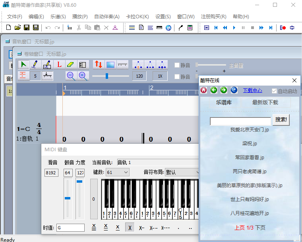
Task: Click the 搜索! button
Action: pyautogui.click(x=281, y=120)
